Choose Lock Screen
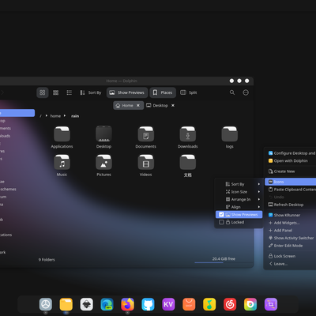Image resolution: width=316 pixels, height=316 pixels. [290, 256]
